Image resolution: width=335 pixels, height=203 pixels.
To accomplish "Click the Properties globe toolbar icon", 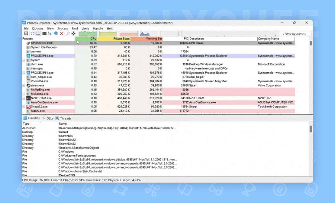I will [x=56, y=33].
